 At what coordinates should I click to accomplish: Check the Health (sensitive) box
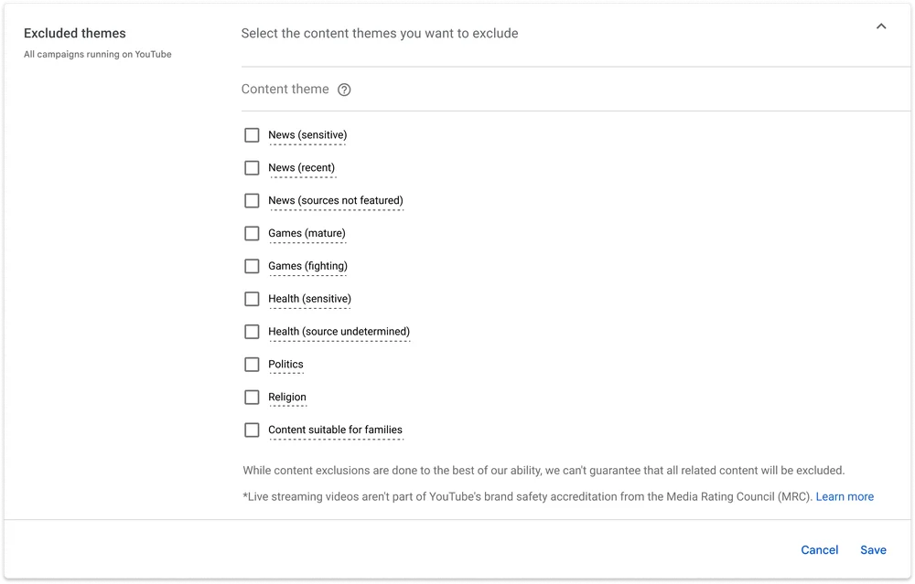point(252,299)
